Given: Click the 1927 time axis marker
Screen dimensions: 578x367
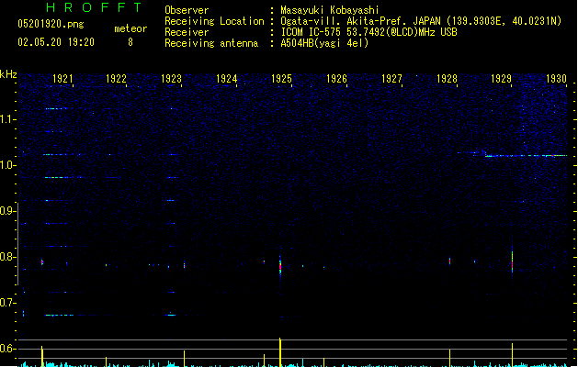Looking at the screenshot, I should tap(391, 79).
